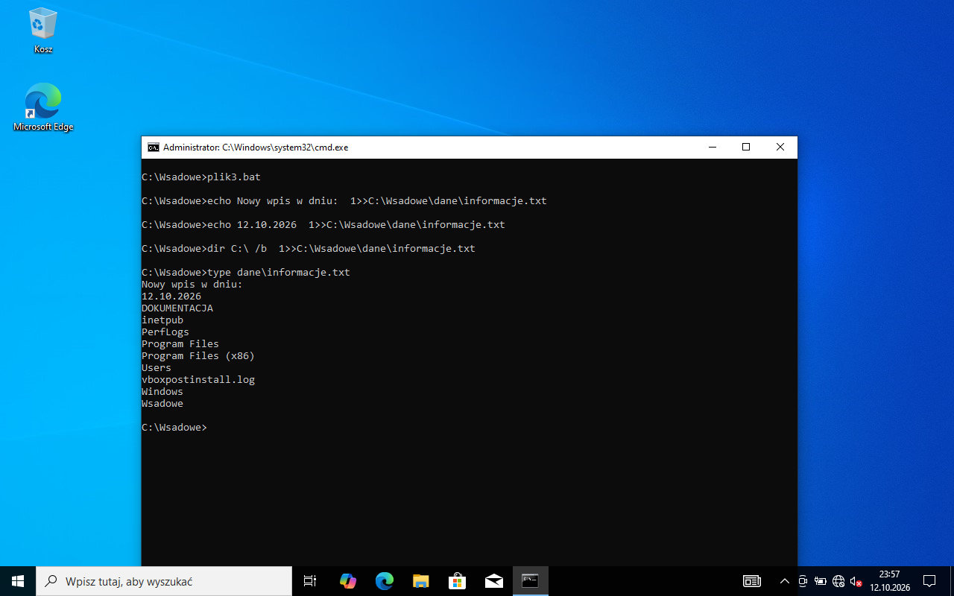This screenshot has width=954, height=596.
Task: Open File Explorer from the taskbar
Action: pos(420,581)
